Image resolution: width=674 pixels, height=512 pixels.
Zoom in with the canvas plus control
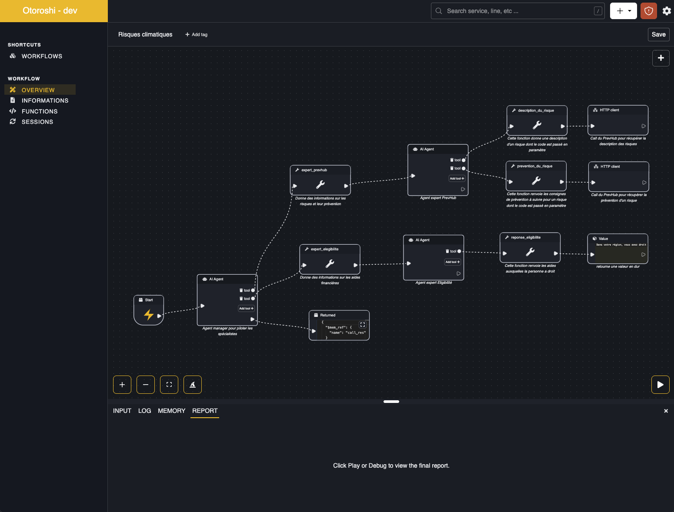(x=122, y=385)
